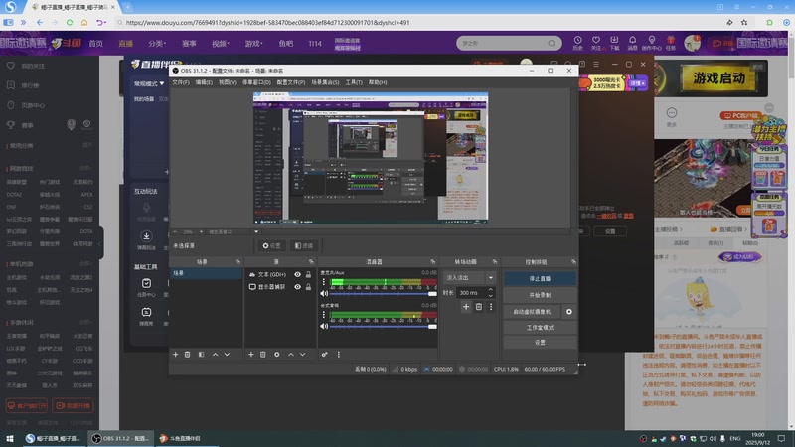Adjust 台式音响 volume slider
The height and width of the screenshot is (447, 795).
coord(384,327)
